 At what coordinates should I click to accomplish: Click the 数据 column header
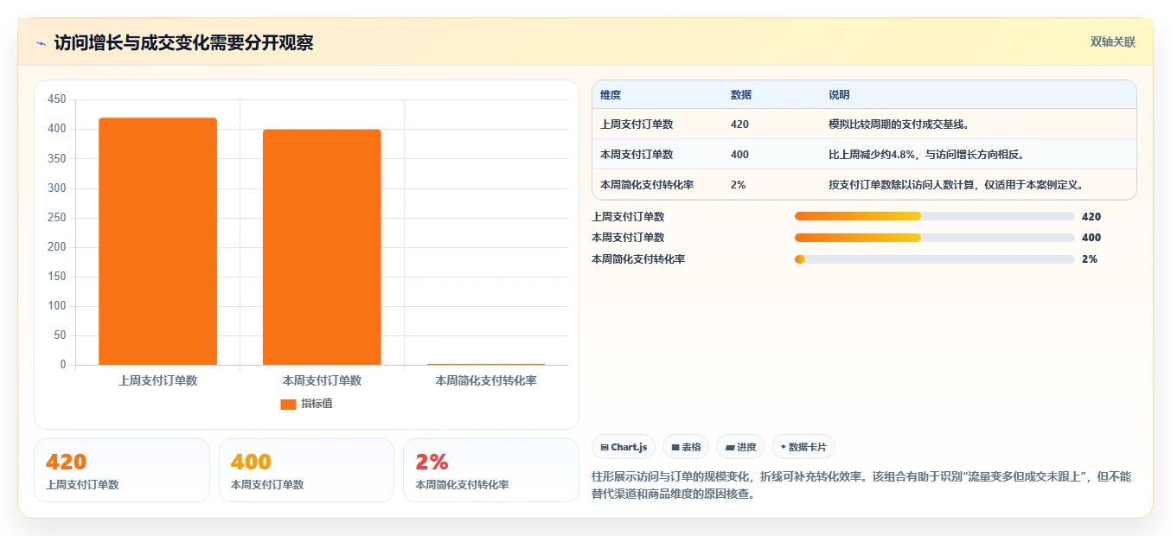741,95
